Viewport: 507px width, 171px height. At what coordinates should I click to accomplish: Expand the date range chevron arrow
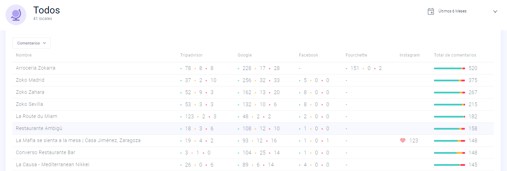click(495, 11)
